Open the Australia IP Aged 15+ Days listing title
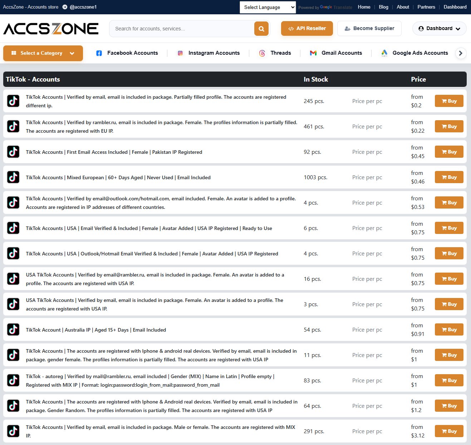The image size is (471, 445). point(96,330)
